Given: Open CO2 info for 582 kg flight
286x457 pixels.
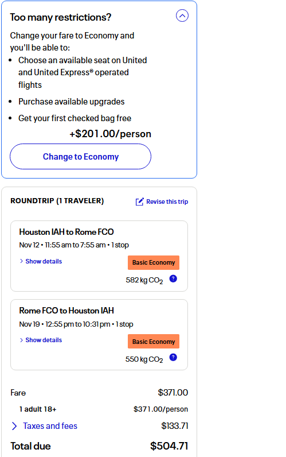Looking at the screenshot, I should (x=173, y=279).
